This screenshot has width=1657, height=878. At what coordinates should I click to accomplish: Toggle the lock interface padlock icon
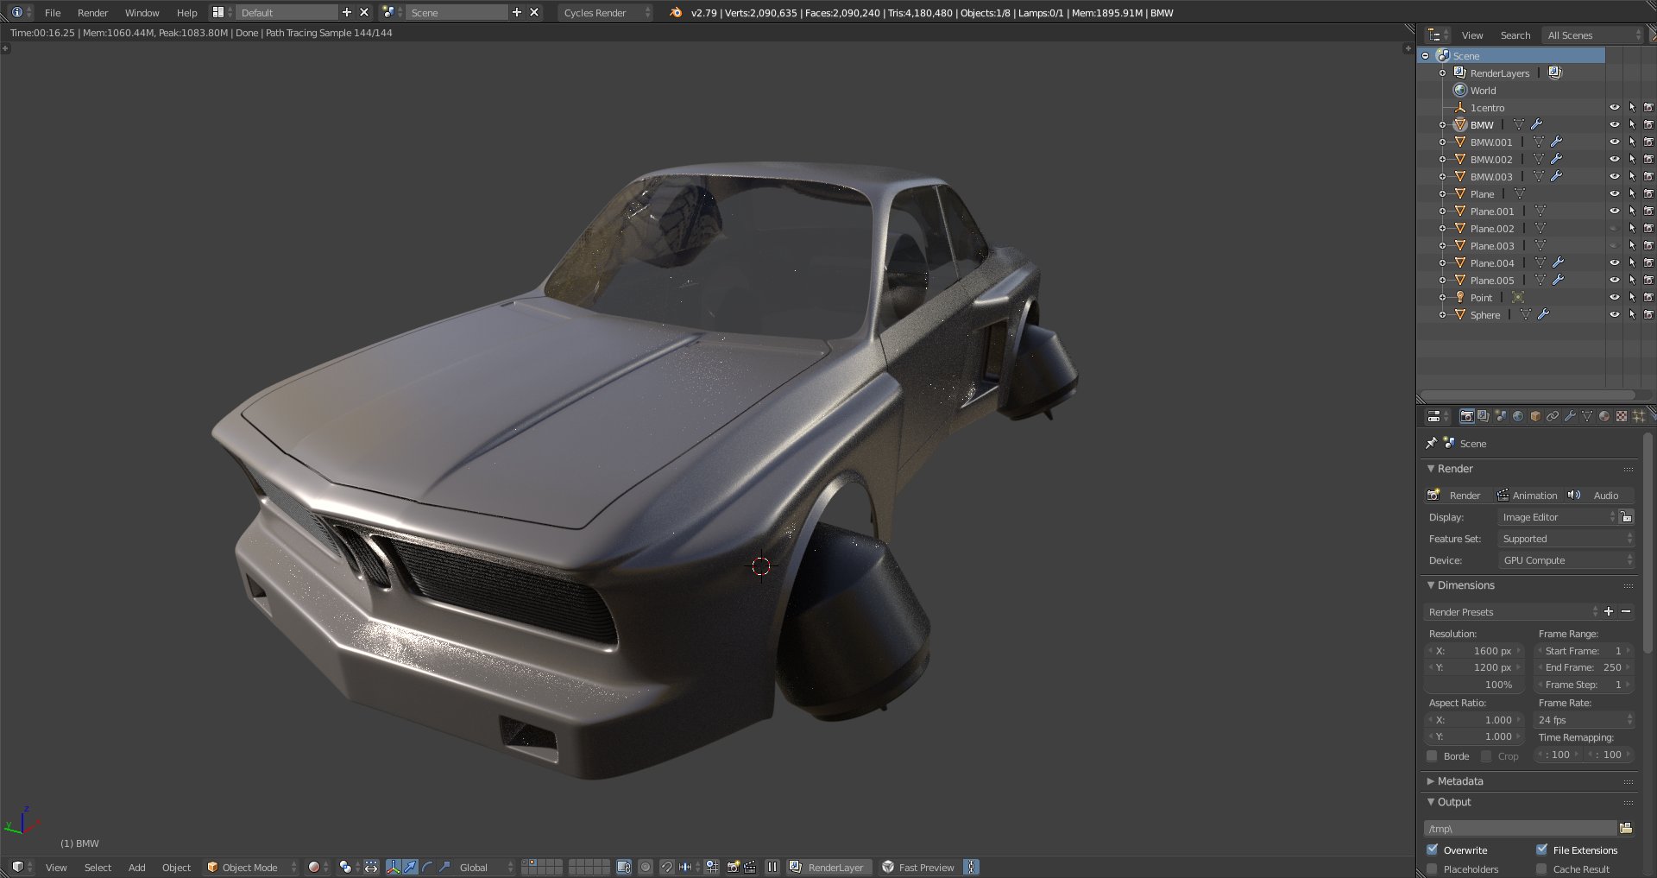click(1626, 516)
